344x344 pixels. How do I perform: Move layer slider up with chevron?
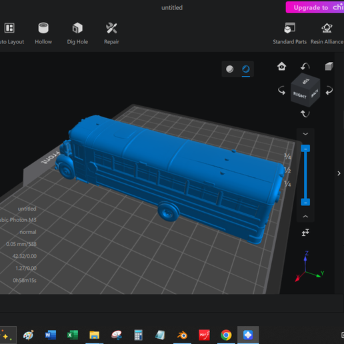305,216
